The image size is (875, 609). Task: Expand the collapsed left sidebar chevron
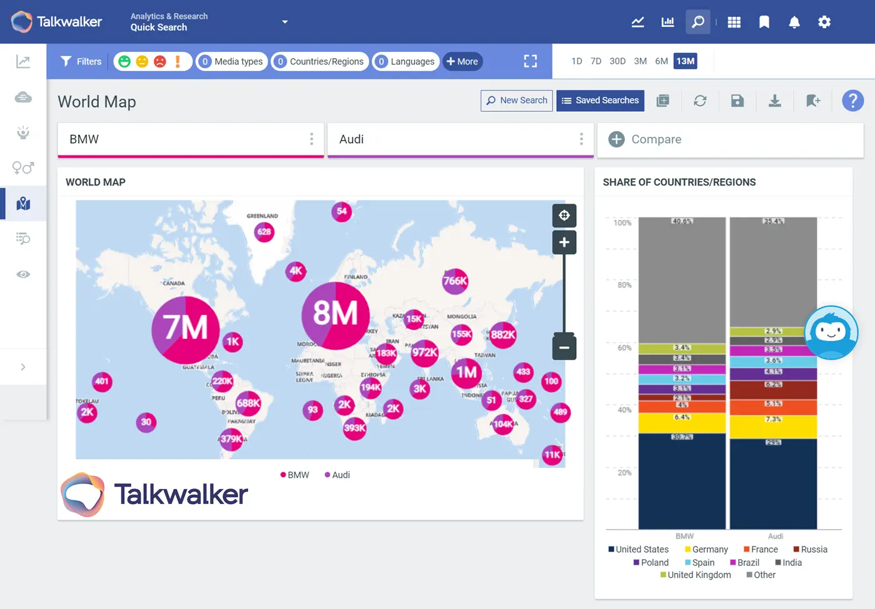coord(23,367)
